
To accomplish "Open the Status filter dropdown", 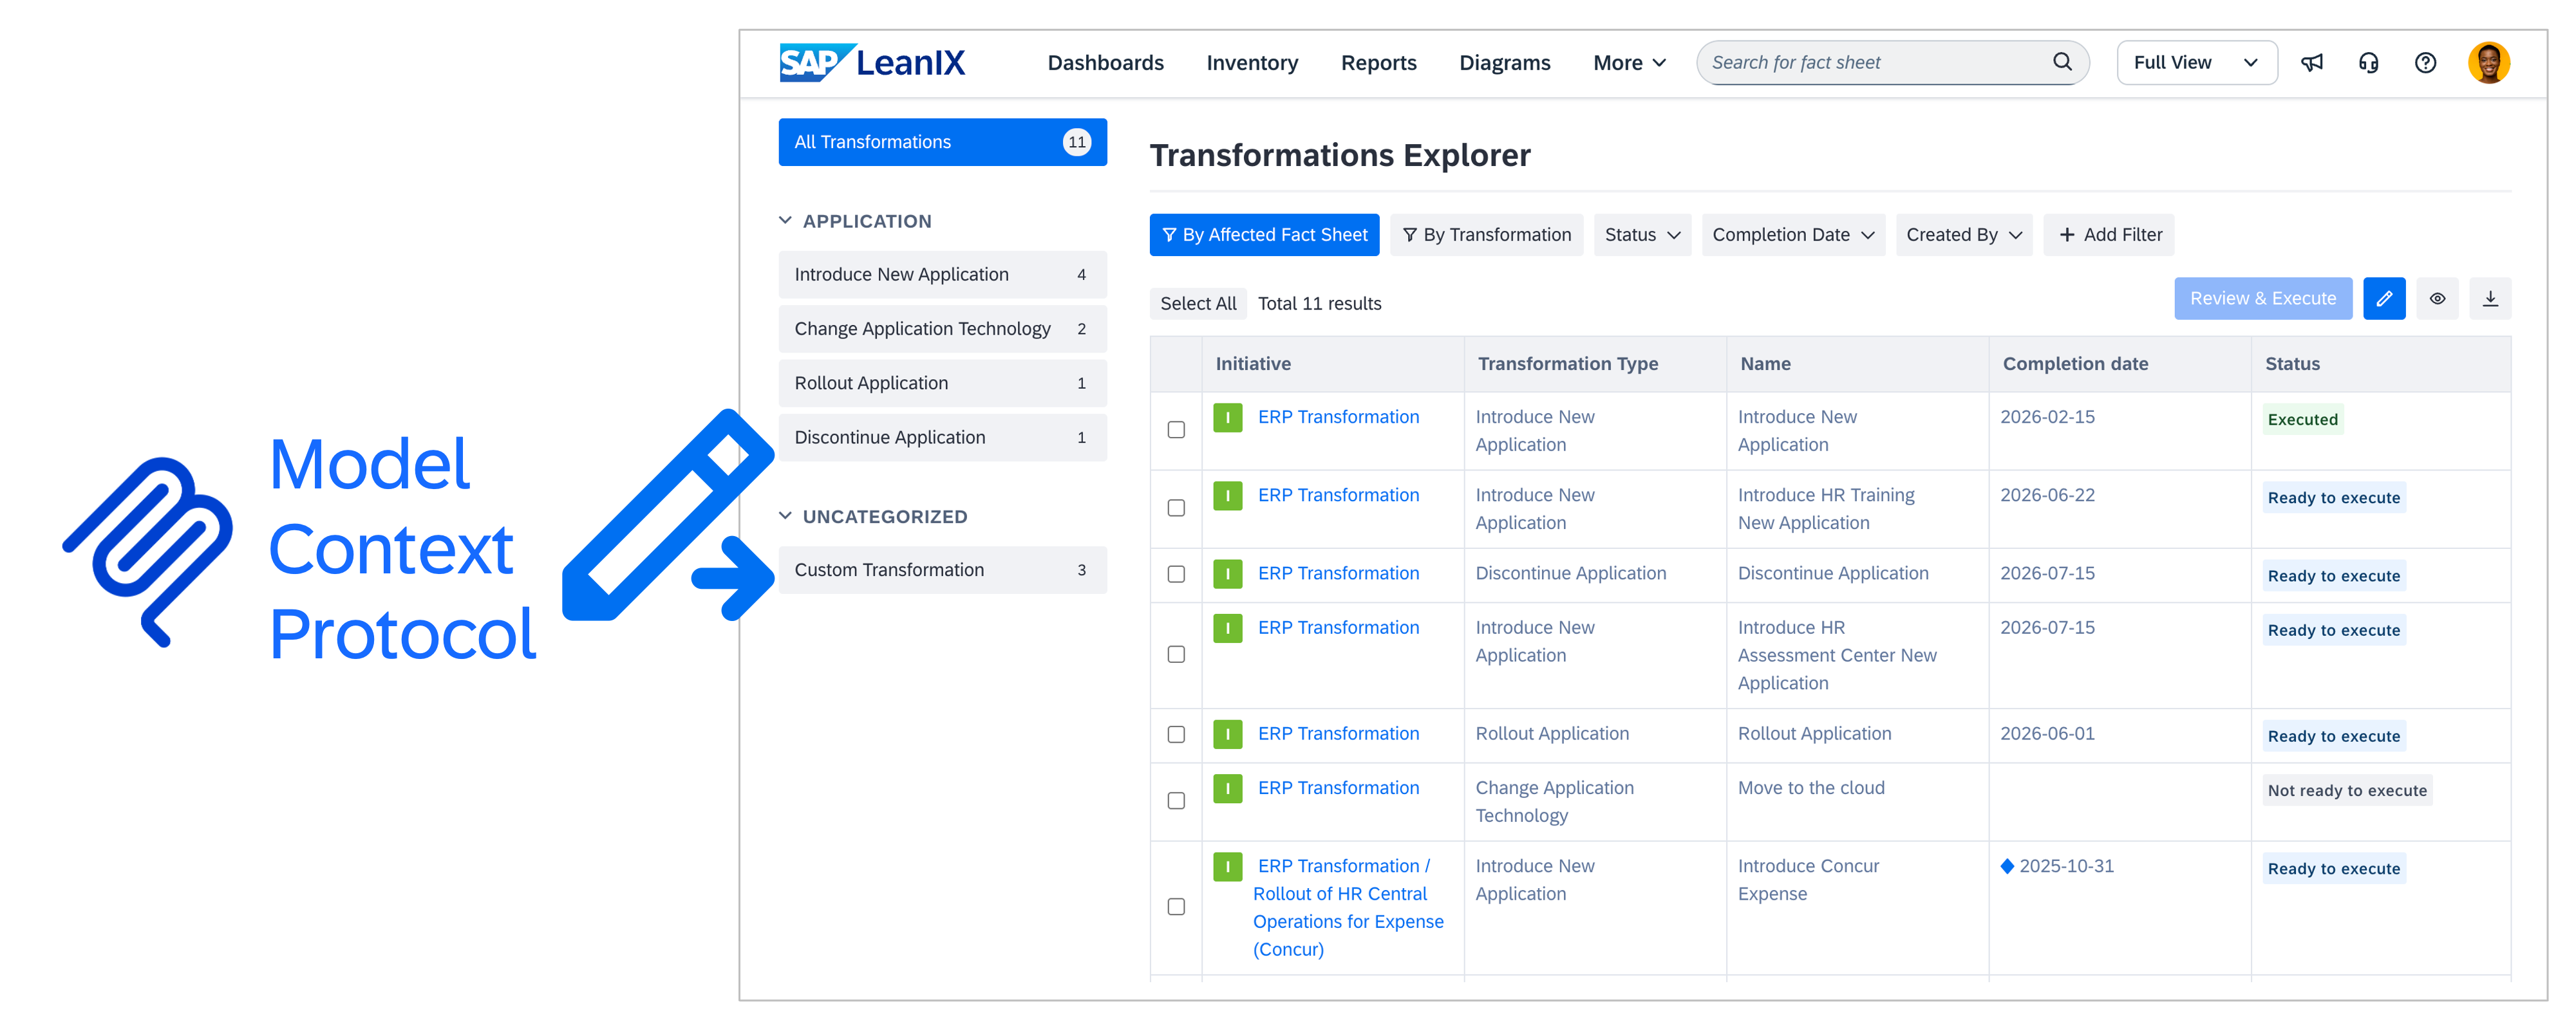I will [1642, 235].
